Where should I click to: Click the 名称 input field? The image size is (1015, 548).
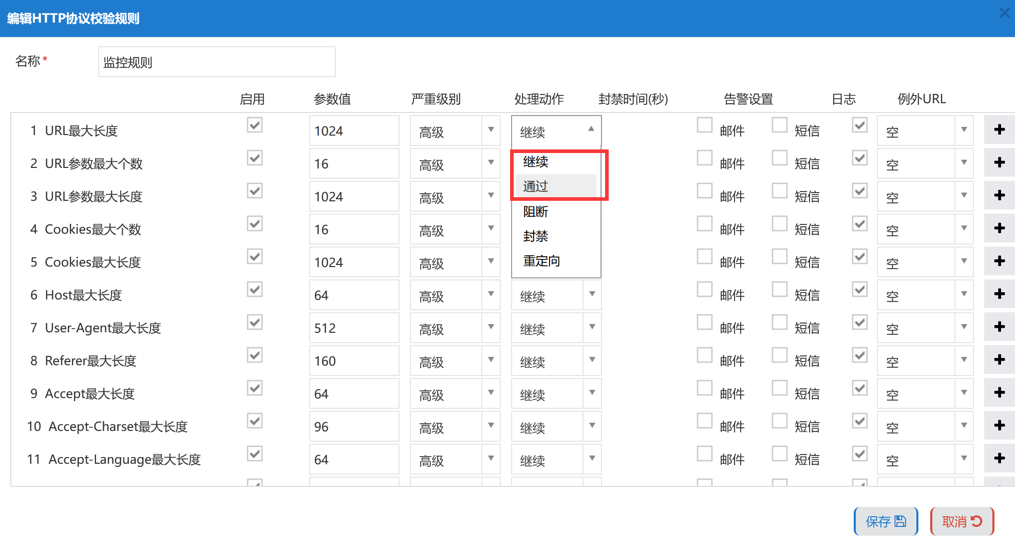217,62
